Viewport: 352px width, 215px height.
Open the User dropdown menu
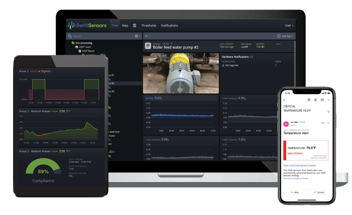pos(288,26)
